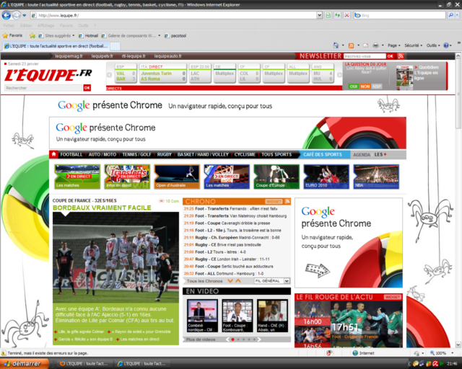Expand the Page dropdown in command bar
The image size is (462, 369).
pyautogui.click(x=394, y=45)
